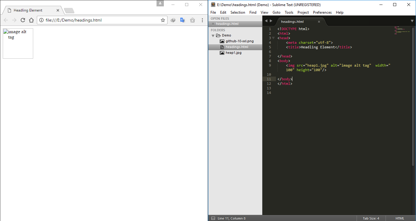Select heap1.jpg in the folder tree
The height and width of the screenshot is (221, 416).
[233, 53]
